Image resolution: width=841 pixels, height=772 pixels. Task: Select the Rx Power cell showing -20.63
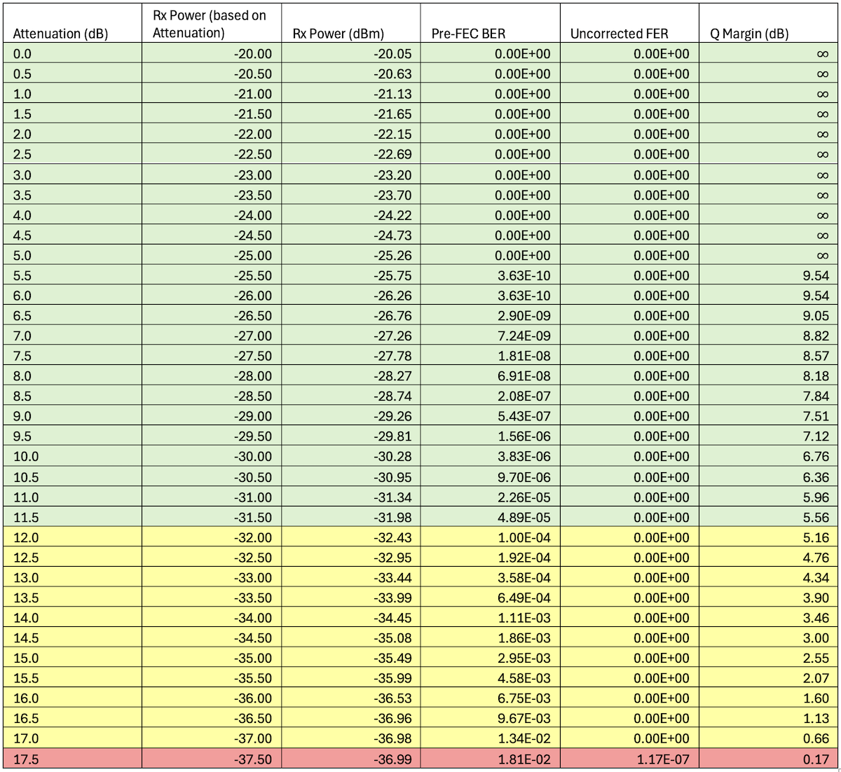tap(351, 74)
